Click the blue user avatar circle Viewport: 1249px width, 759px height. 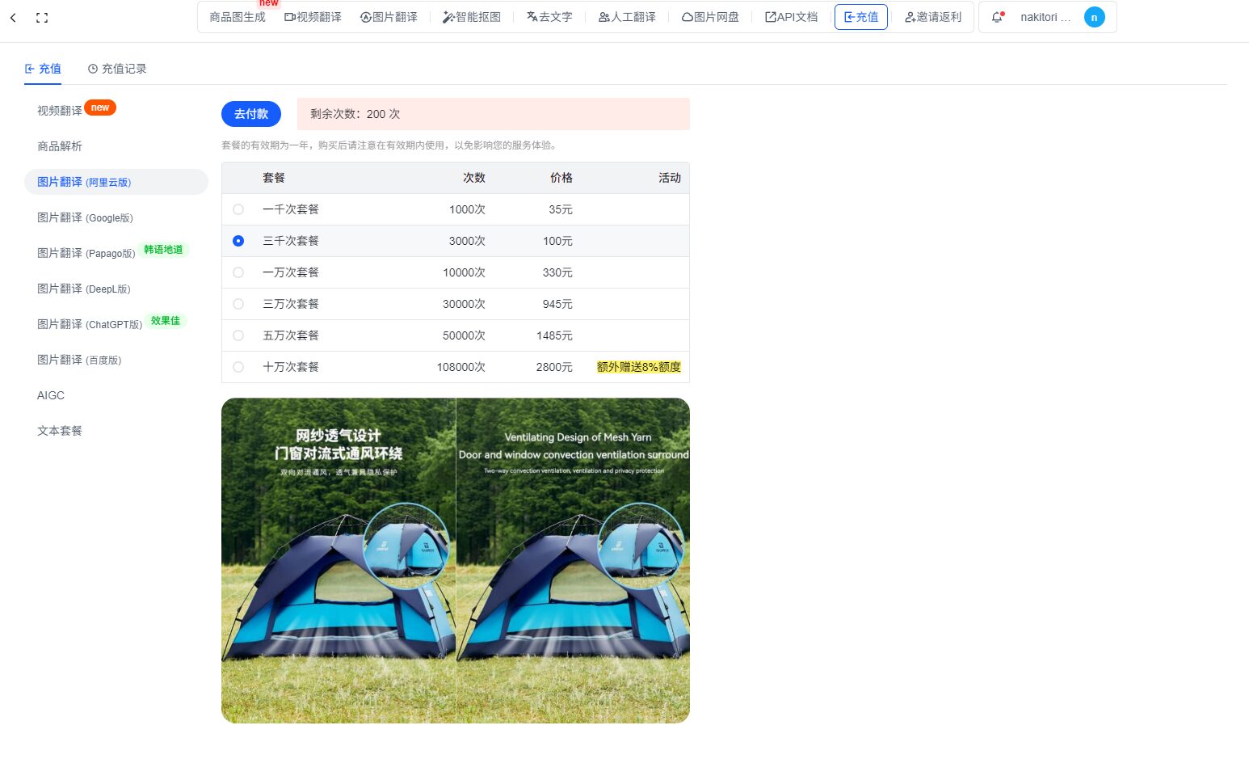coord(1095,16)
